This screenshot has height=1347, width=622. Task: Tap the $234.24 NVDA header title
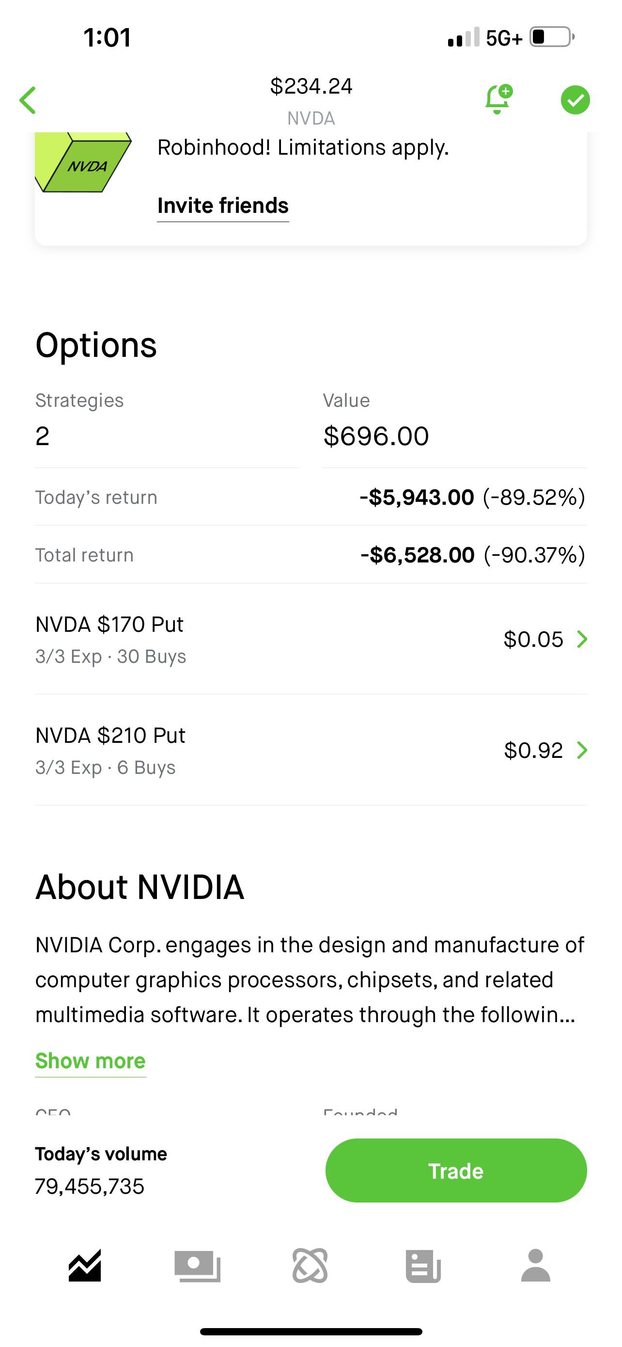click(311, 99)
